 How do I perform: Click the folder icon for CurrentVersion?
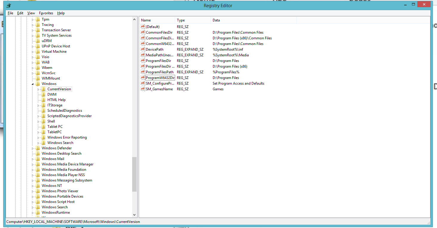(x=43, y=89)
